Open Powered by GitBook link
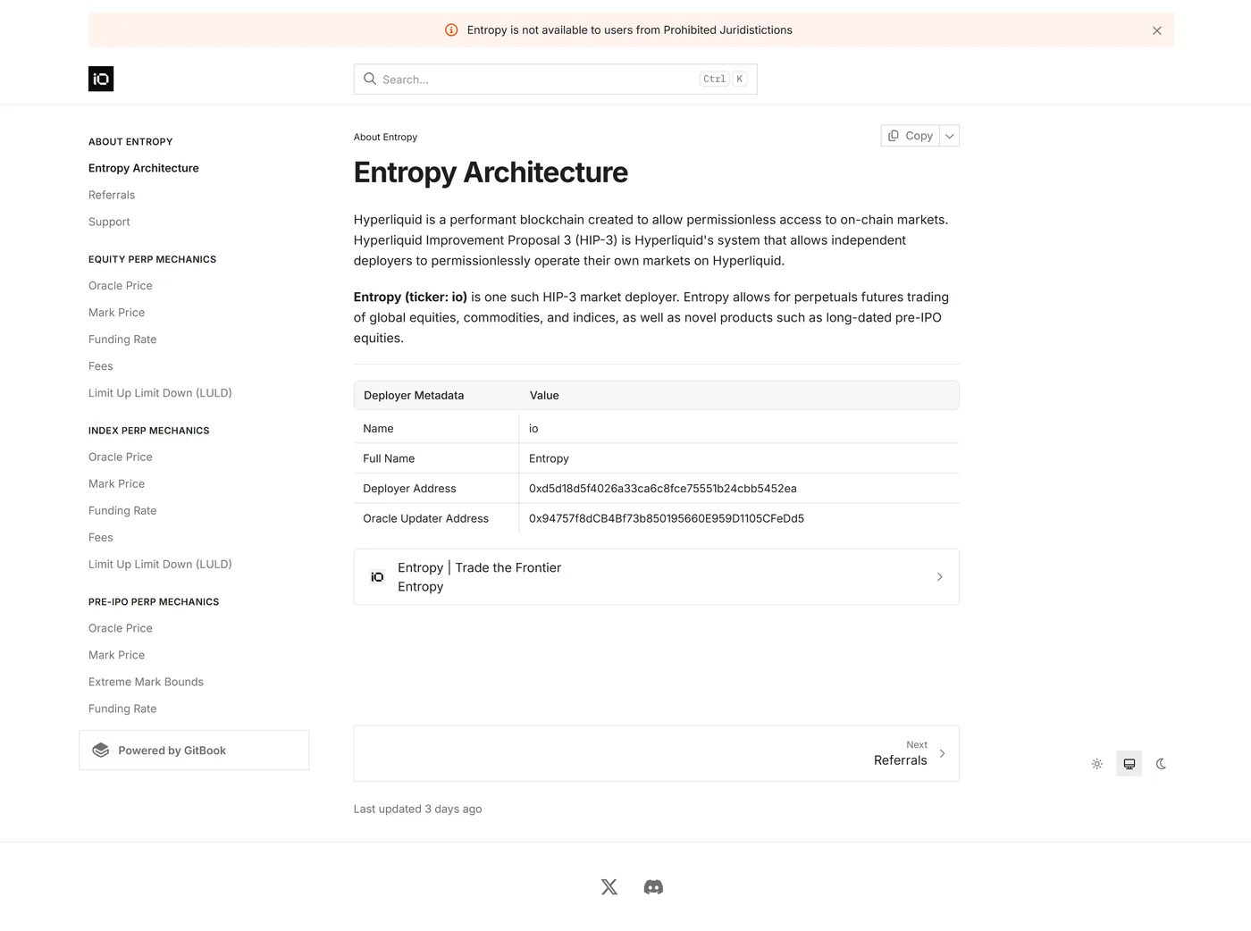The image size is (1251, 931). 194,751
